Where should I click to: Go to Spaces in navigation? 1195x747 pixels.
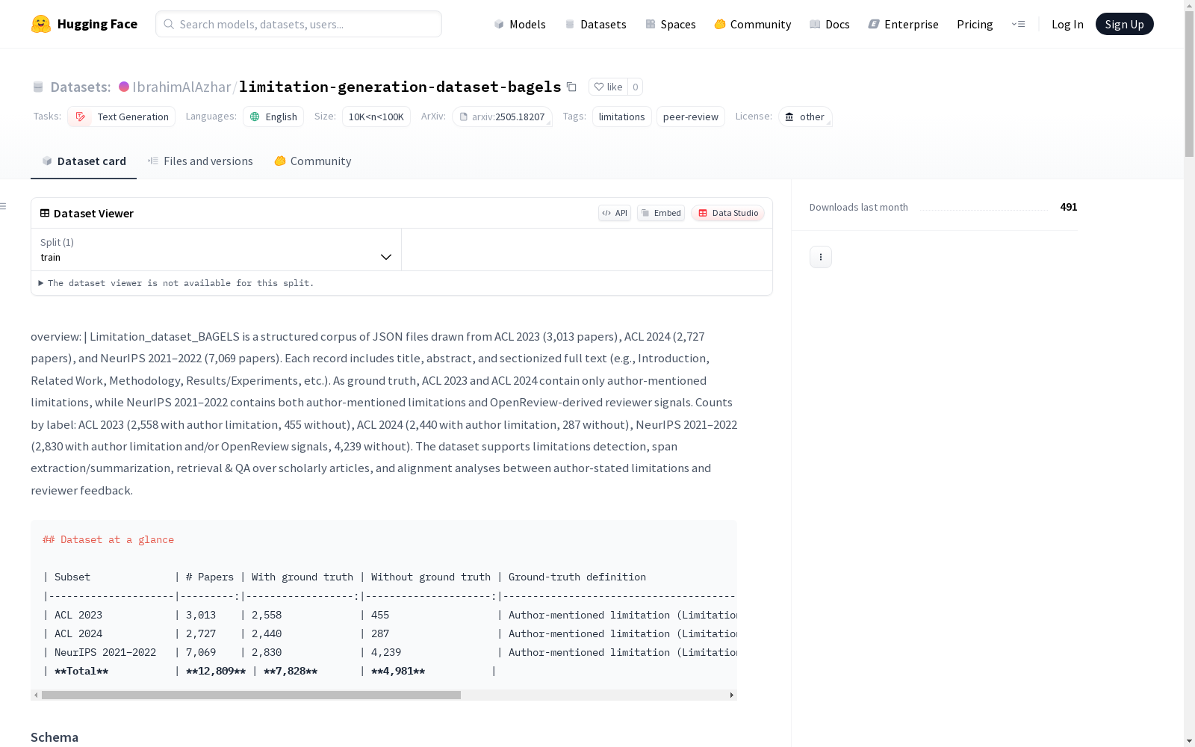[671, 24]
